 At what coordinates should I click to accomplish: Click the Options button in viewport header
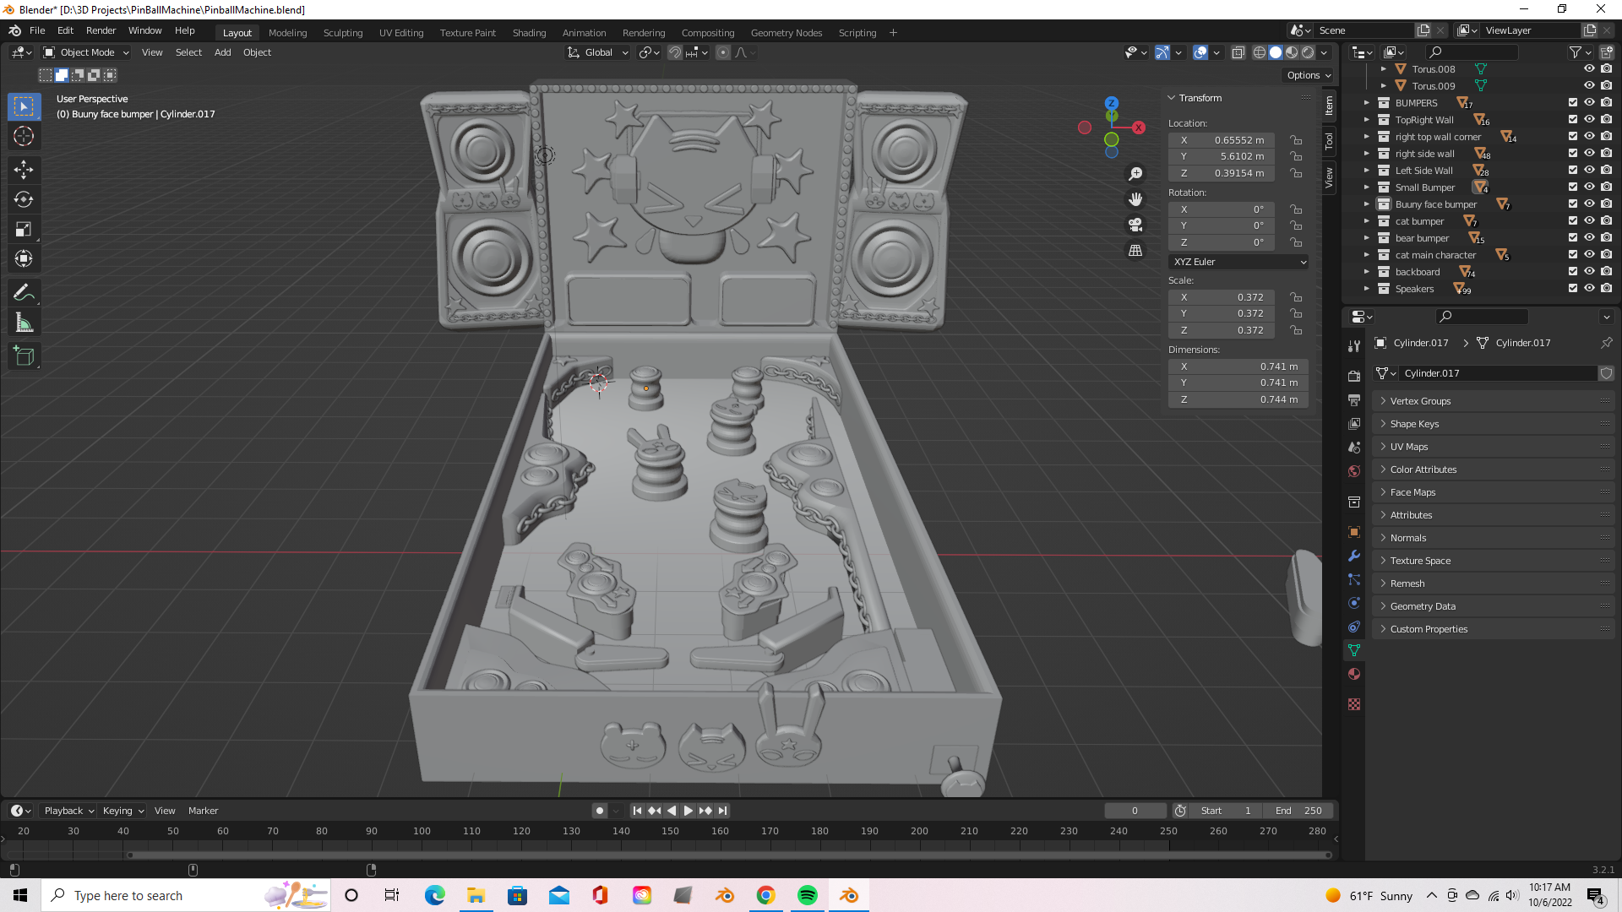(x=1308, y=75)
